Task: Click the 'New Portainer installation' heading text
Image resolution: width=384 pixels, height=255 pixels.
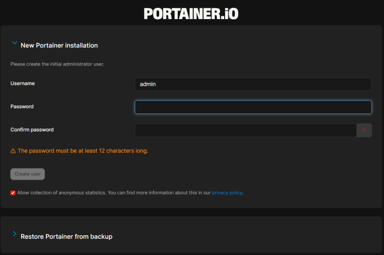Action: tap(59, 45)
